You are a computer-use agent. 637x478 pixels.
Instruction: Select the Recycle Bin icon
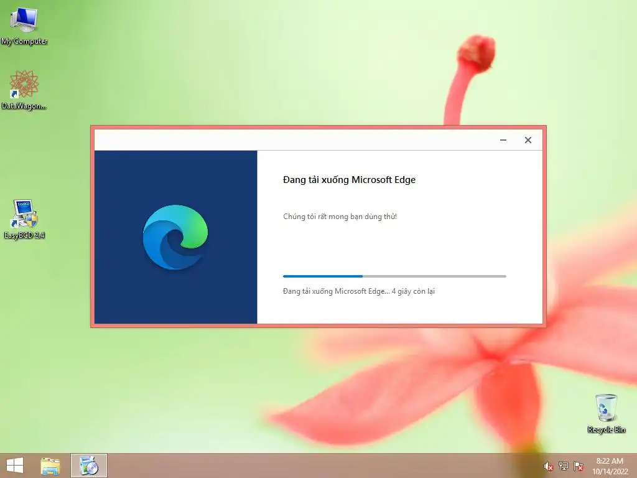pos(606,413)
